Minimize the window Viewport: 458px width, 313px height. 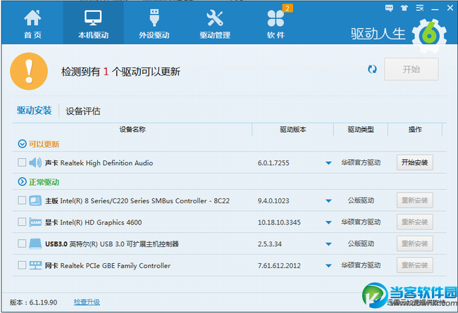click(435, 8)
